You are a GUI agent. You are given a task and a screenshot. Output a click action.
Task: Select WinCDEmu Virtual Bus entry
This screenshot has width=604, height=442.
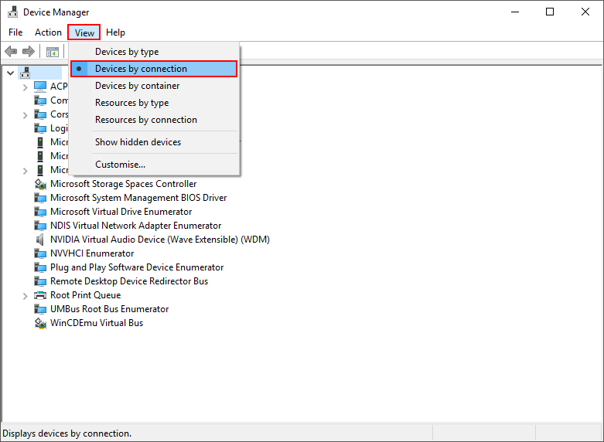[97, 323]
